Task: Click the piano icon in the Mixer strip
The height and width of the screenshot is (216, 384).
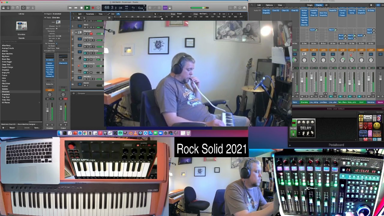Action: pyautogui.click(x=342, y=54)
